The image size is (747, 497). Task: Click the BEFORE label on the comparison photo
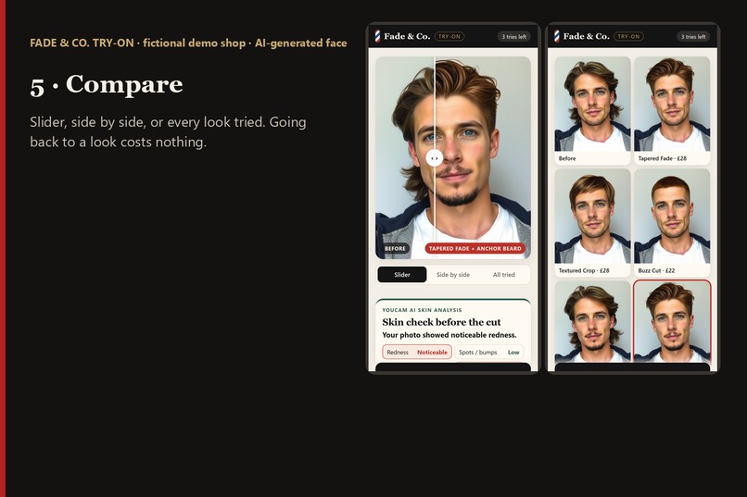[x=395, y=248]
